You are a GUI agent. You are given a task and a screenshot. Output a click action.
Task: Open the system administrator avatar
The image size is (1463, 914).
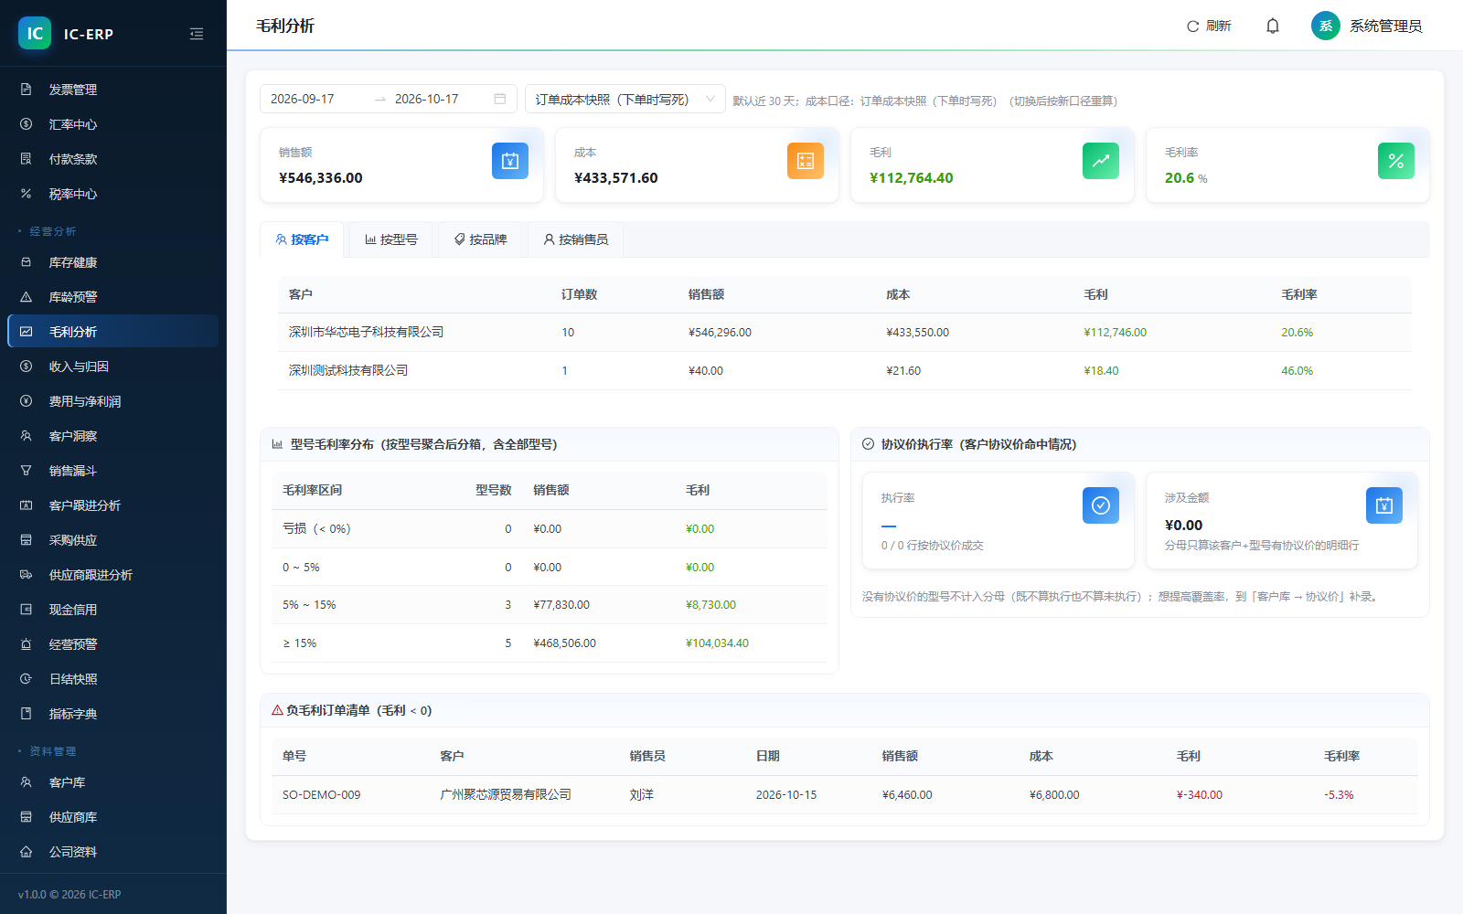pyautogui.click(x=1326, y=26)
